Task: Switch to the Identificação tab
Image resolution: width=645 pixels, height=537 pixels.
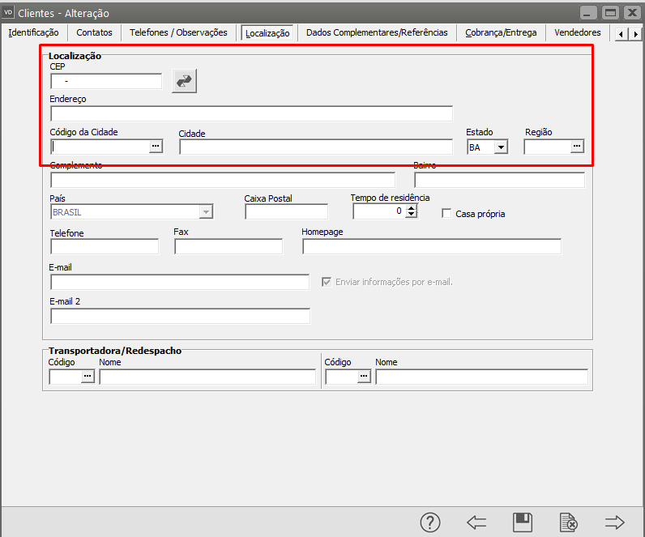Action: click(x=33, y=32)
